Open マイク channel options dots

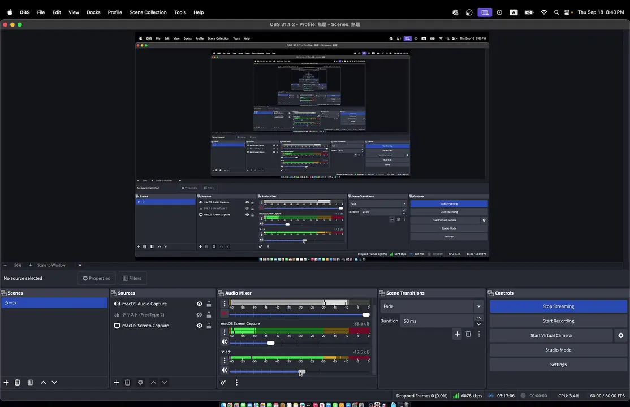click(x=225, y=361)
